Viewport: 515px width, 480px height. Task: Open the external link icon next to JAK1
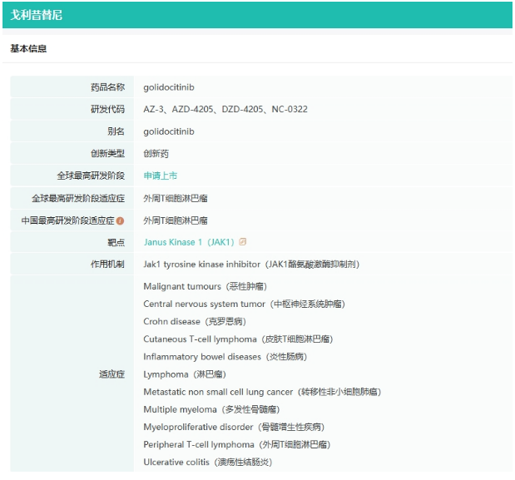[x=243, y=242]
